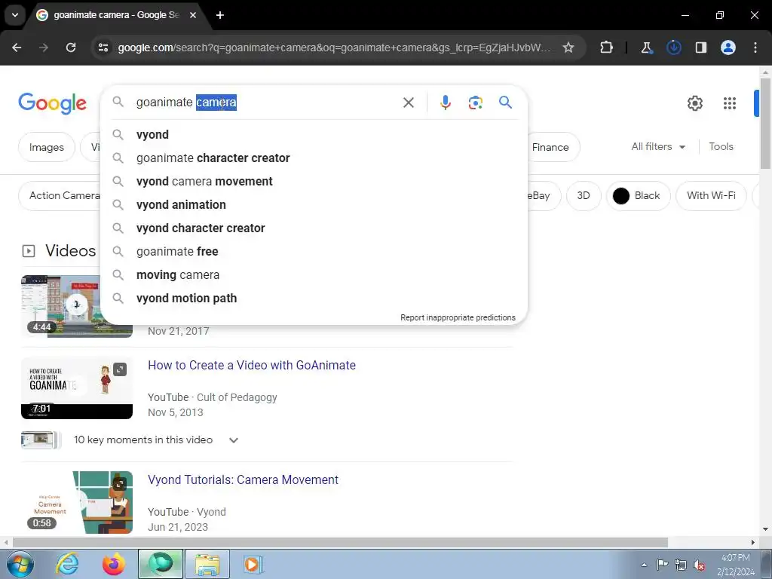Open the tab search dropdown arrow
This screenshot has height=579, width=772.
[15, 15]
